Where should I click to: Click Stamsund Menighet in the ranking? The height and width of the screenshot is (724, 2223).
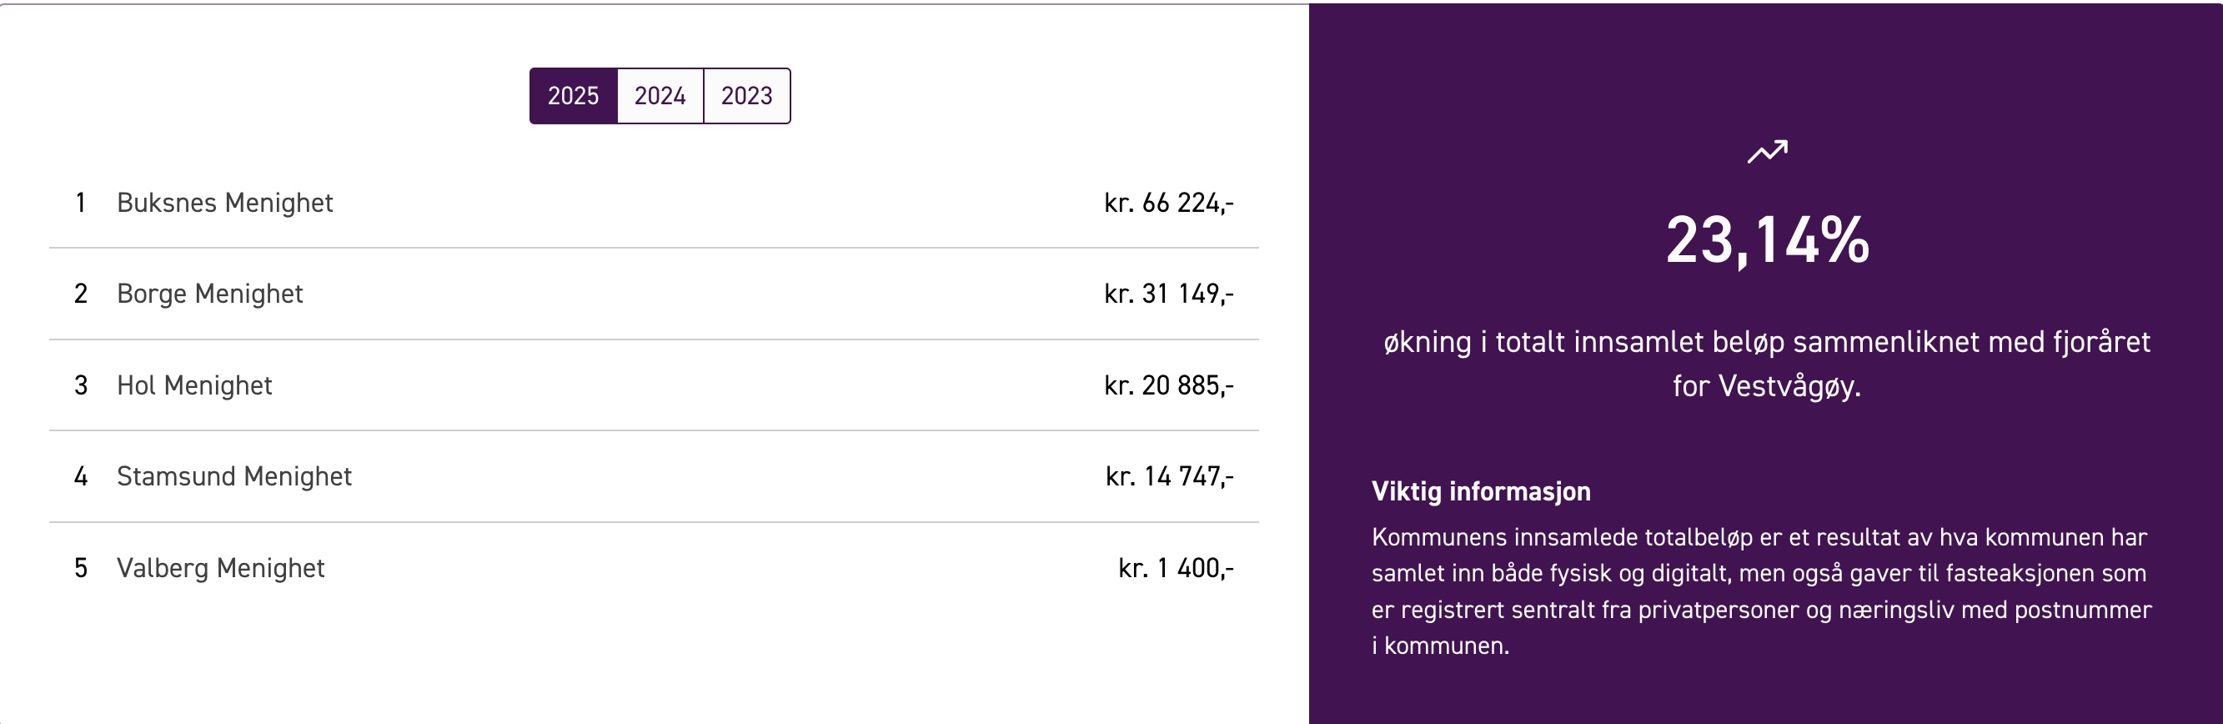click(x=654, y=476)
